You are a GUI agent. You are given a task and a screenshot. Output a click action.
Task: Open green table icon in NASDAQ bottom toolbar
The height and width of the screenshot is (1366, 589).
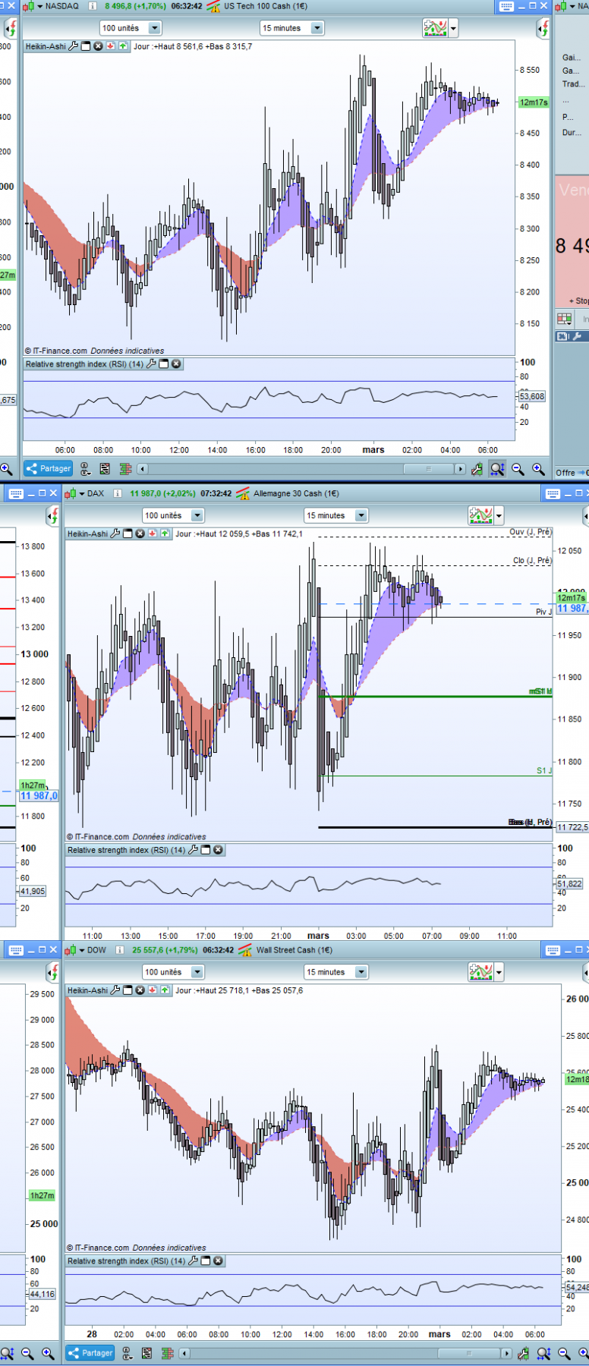tap(125, 469)
